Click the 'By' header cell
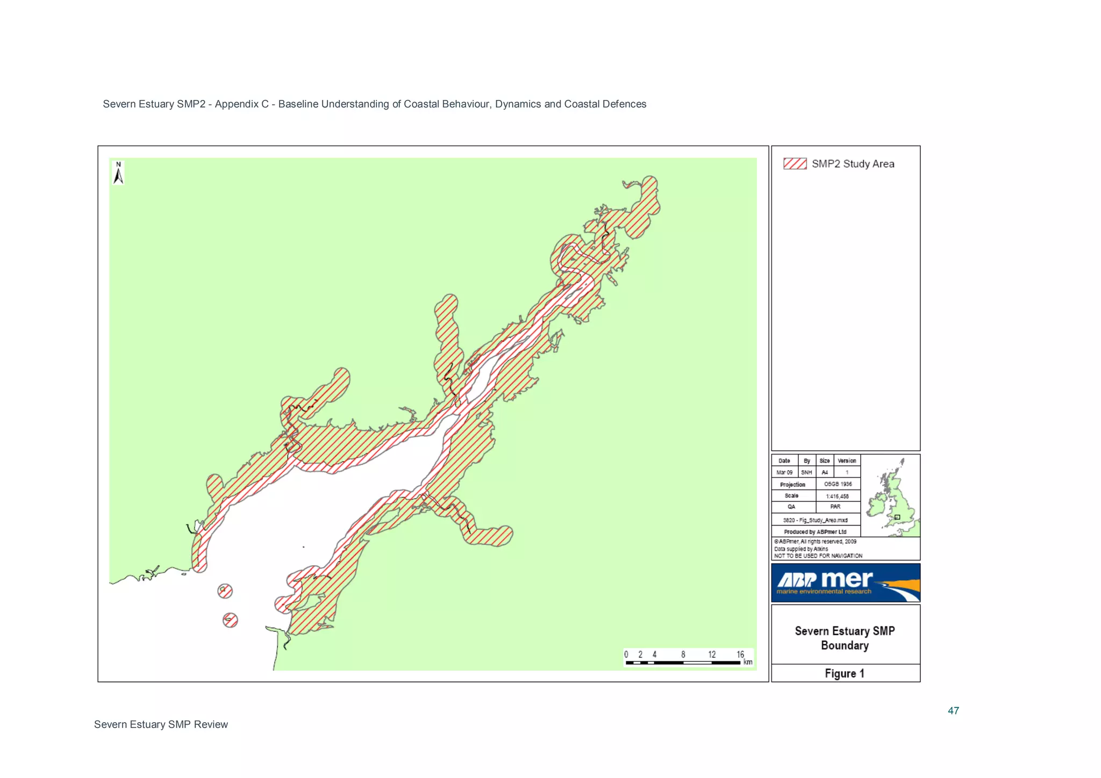The image size is (1101, 778). pos(806,460)
